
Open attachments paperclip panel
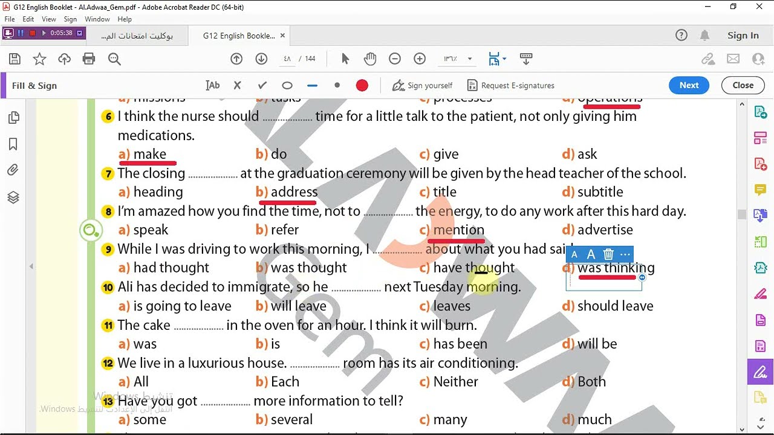(13, 170)
